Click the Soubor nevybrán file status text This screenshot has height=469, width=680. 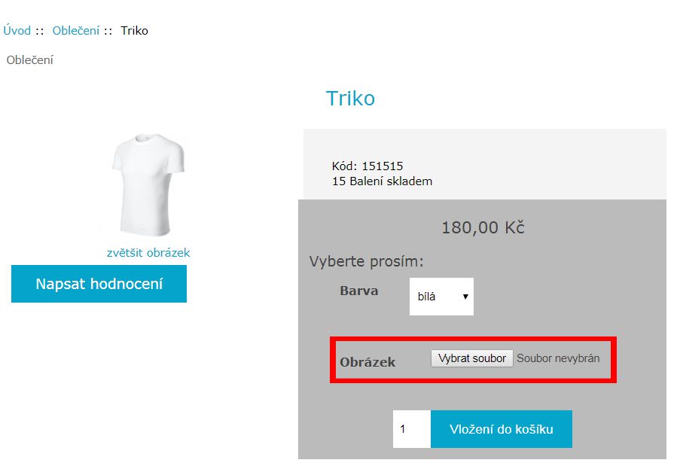pyautogui.click(x=558, y=358)
